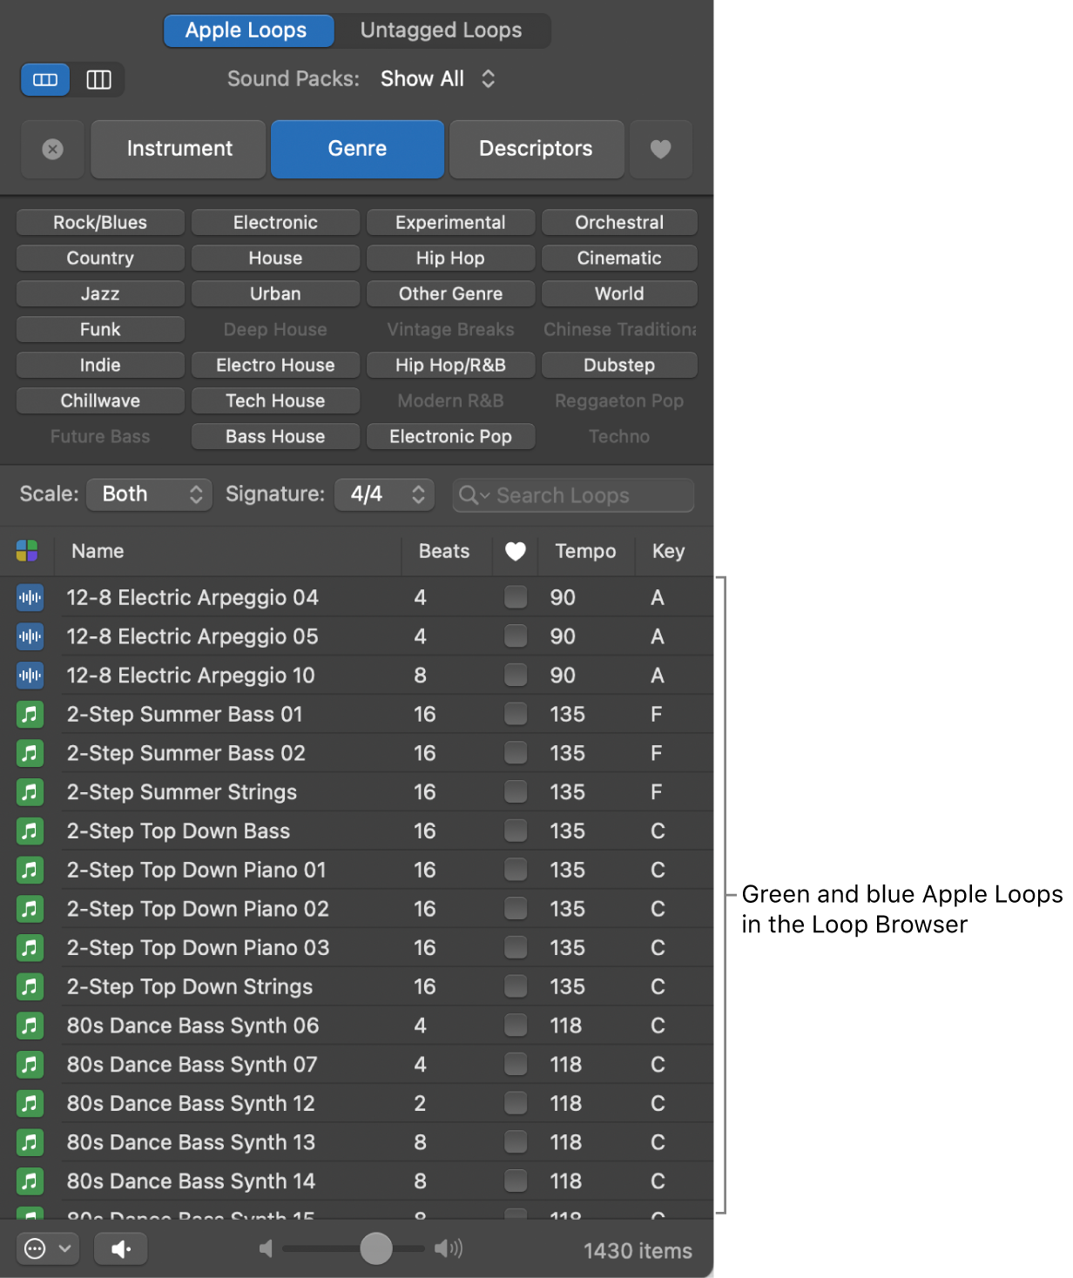Check favorite for 80s Dance Bass Synth 06

coord(516,1026)
